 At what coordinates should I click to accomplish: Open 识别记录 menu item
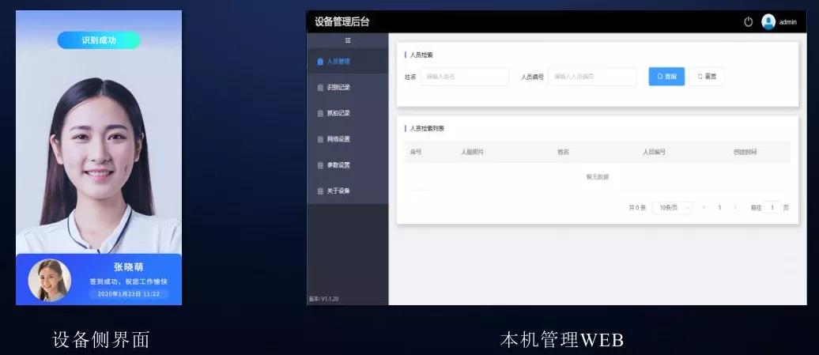(x=347, y=88)
